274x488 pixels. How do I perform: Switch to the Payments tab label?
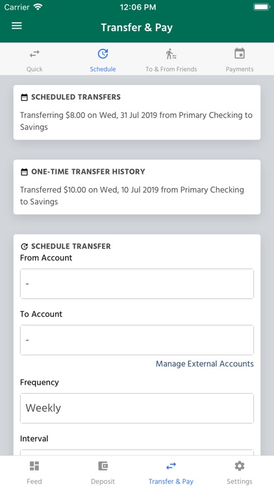[240, 69]
